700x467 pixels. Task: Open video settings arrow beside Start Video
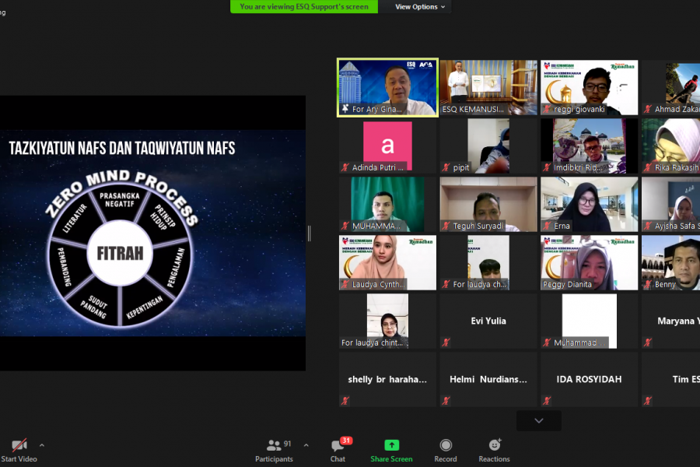click(x=42, y=445)
